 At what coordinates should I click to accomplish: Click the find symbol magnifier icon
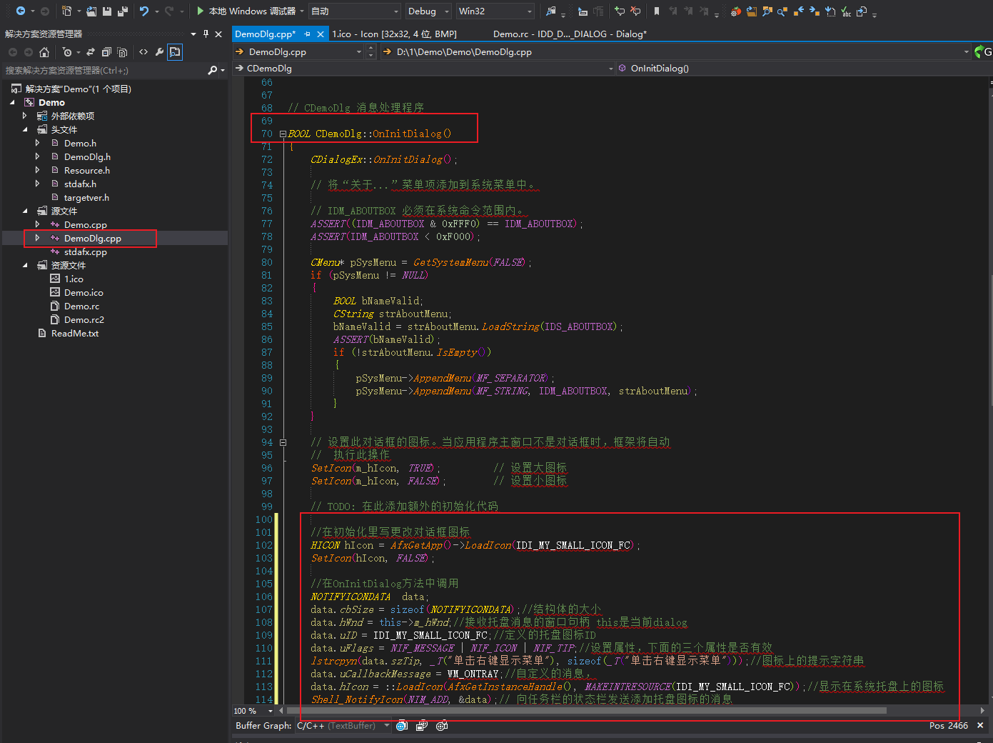[x=767, y=11]
